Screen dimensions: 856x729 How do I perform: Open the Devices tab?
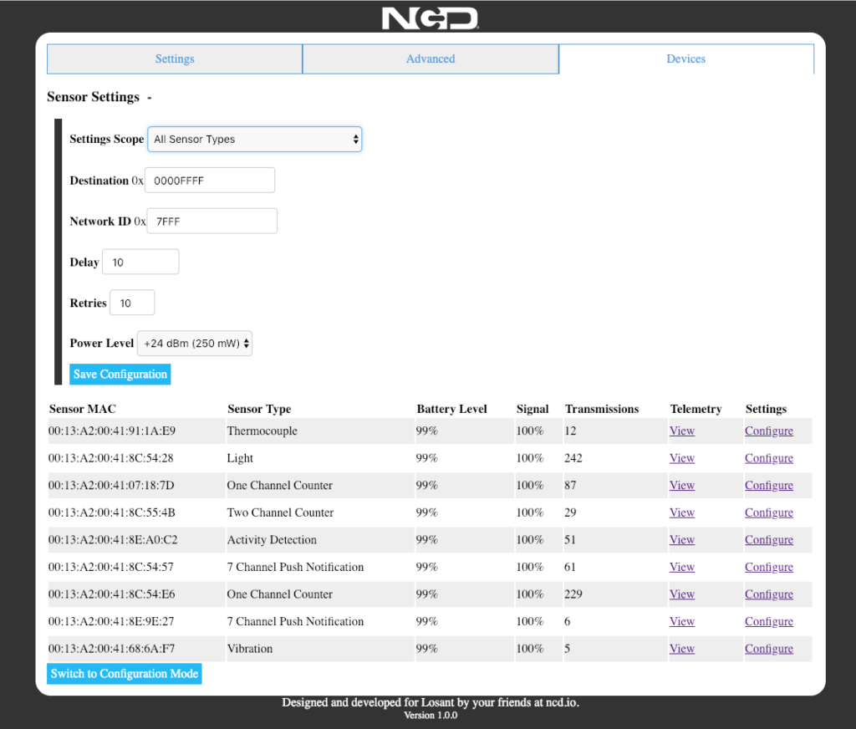685,59
